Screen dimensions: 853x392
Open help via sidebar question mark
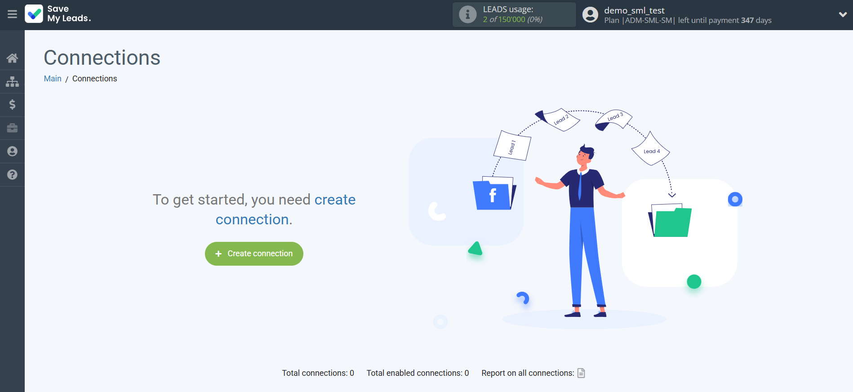click(x=12, y=175)
